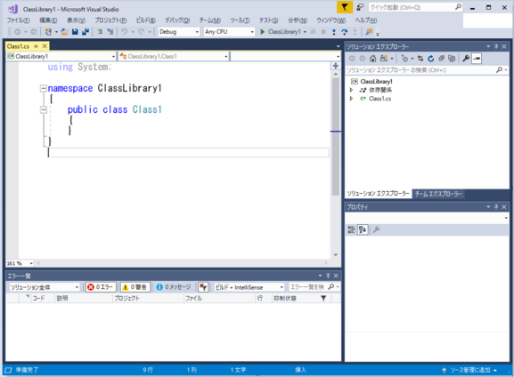The height and width of the screenshot is (377, 514).
Task: Click Categorized view icon in Properties panel
Action: (351, 229)
